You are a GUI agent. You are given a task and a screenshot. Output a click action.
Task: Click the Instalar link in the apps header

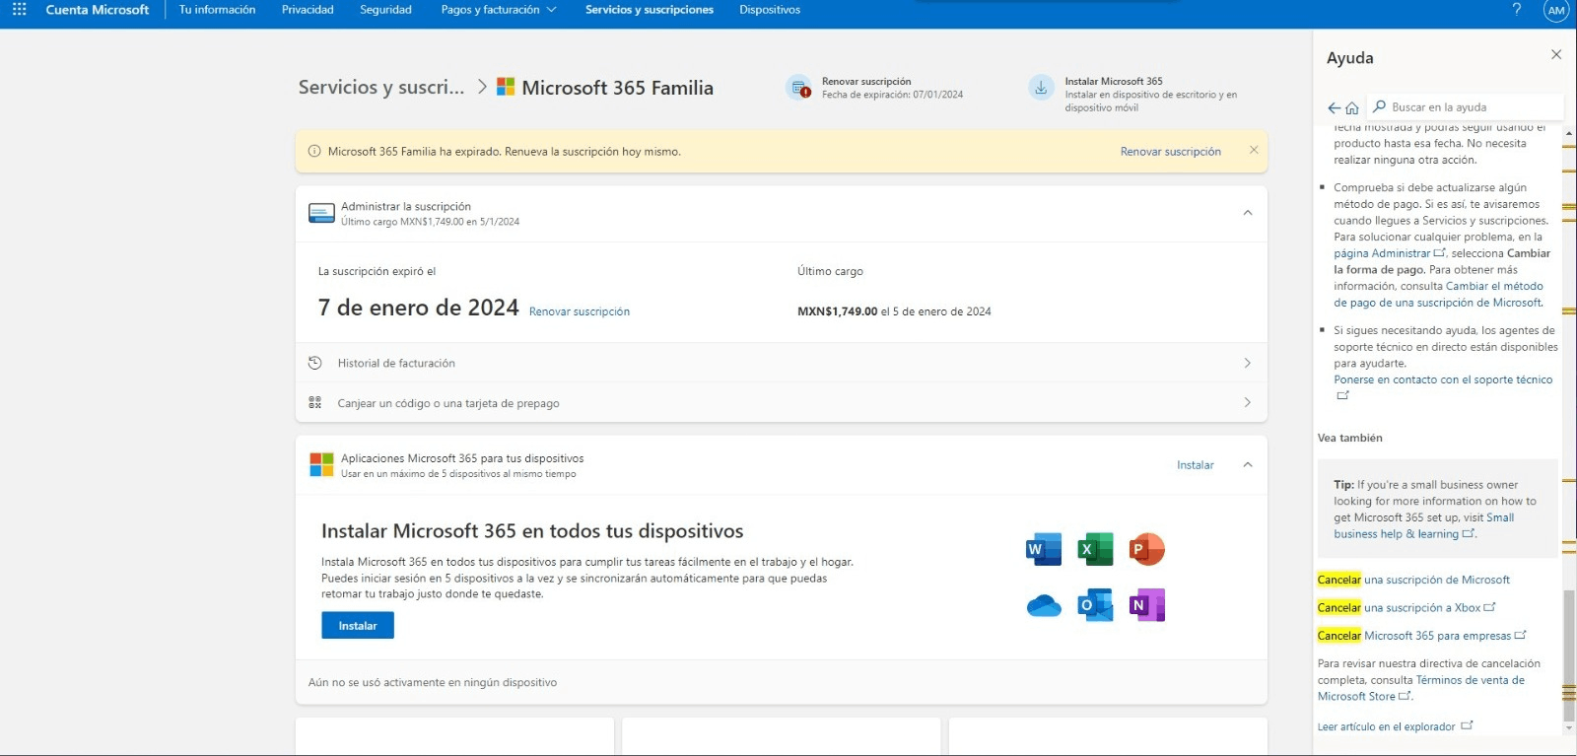pos(1195,465)
